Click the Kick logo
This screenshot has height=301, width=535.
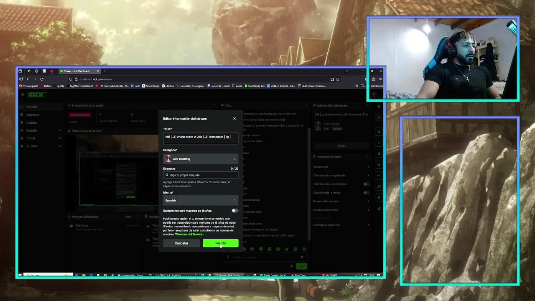tap(37, 95)
